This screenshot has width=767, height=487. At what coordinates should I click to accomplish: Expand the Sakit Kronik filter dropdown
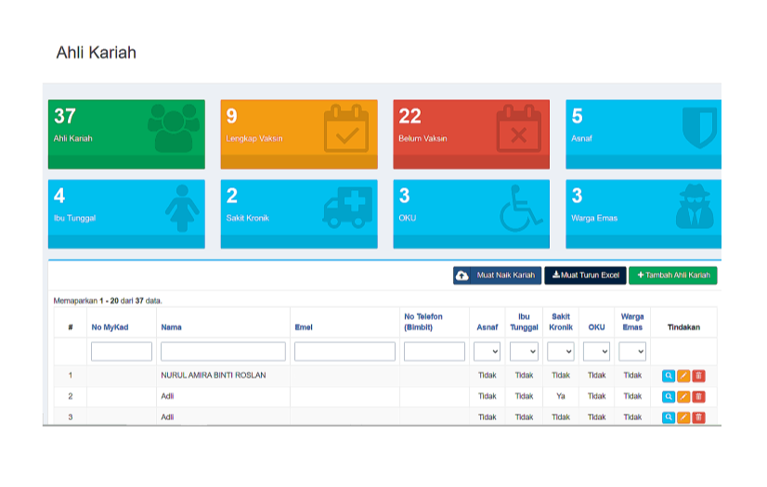561,352
